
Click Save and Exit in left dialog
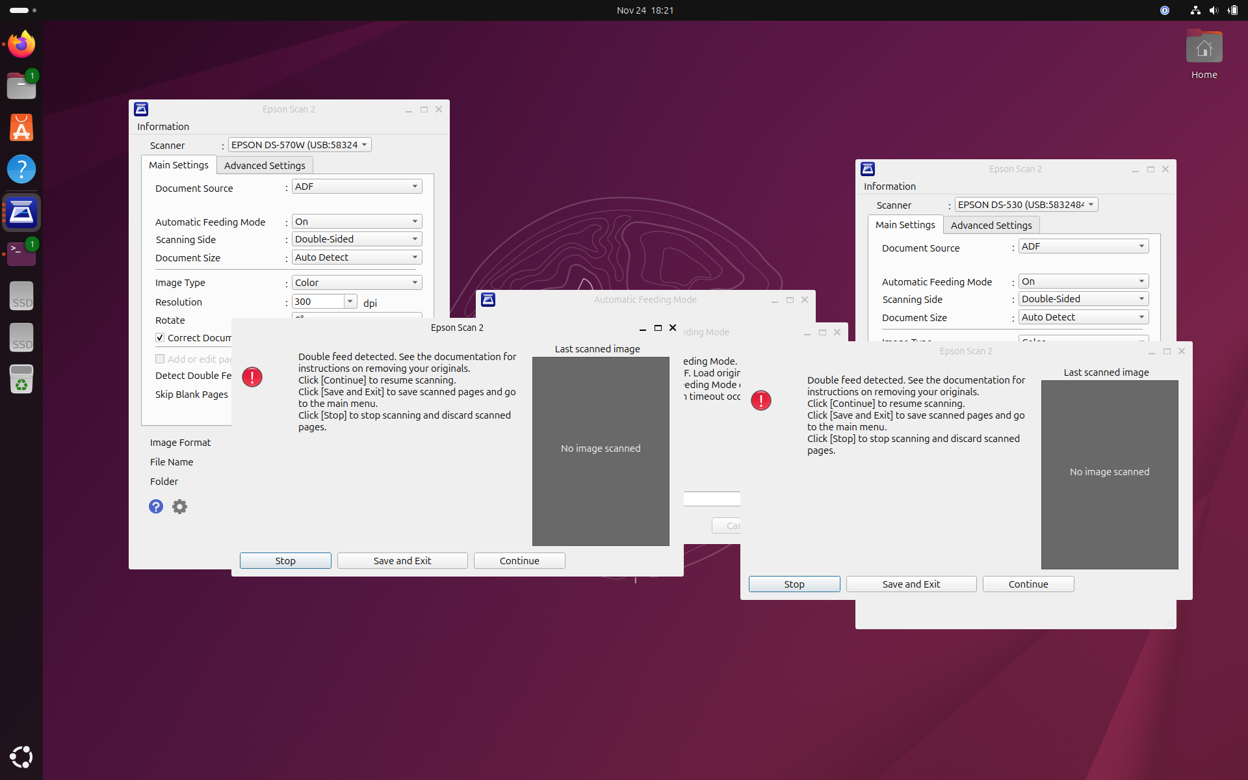[402, 561]
